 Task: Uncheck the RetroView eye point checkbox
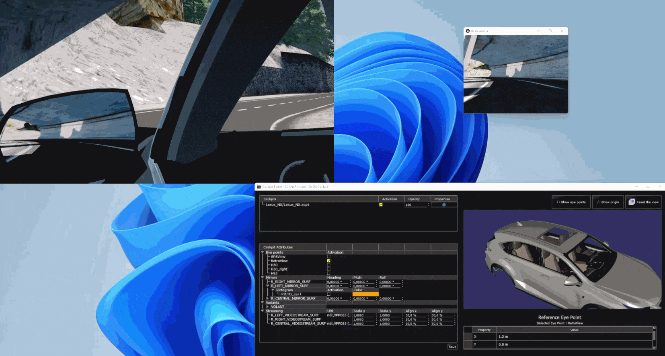coord(328,261)
